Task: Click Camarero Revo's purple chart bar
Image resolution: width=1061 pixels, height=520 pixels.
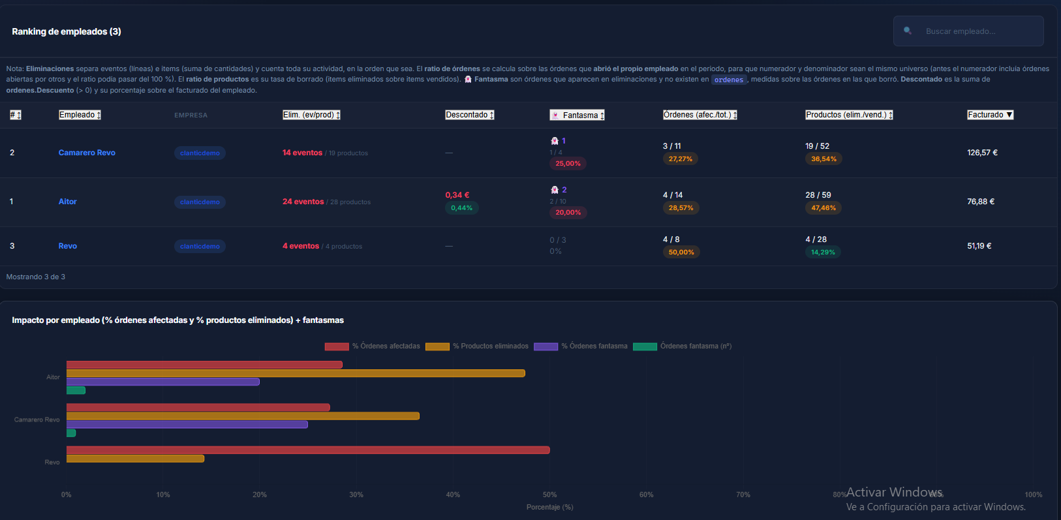Action: [x=187, y=424]
